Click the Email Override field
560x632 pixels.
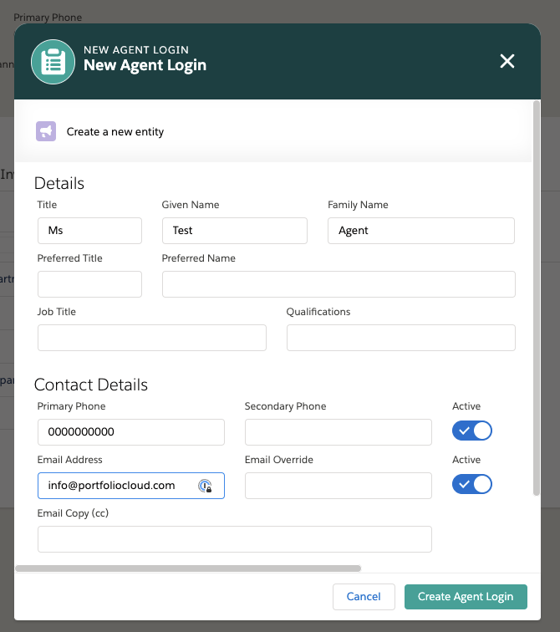pyautogui.click(x=338, y=486)
